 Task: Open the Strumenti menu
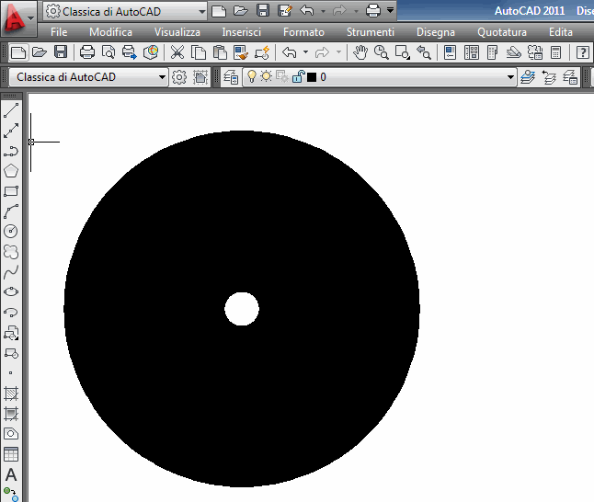[371, 32]
